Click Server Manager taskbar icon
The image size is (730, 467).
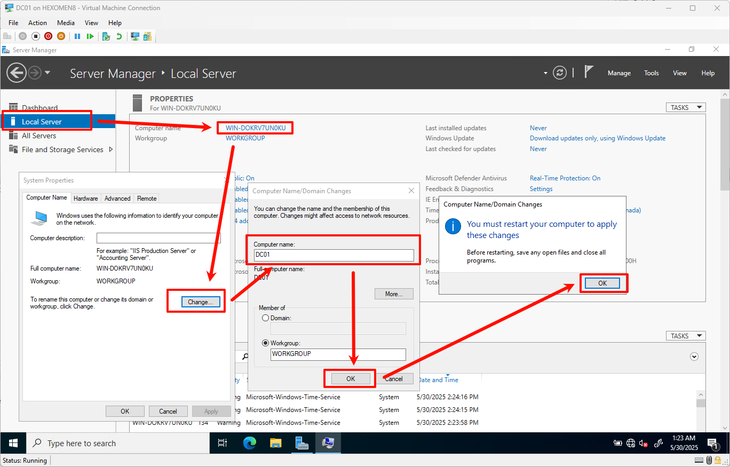coord(302,443)
